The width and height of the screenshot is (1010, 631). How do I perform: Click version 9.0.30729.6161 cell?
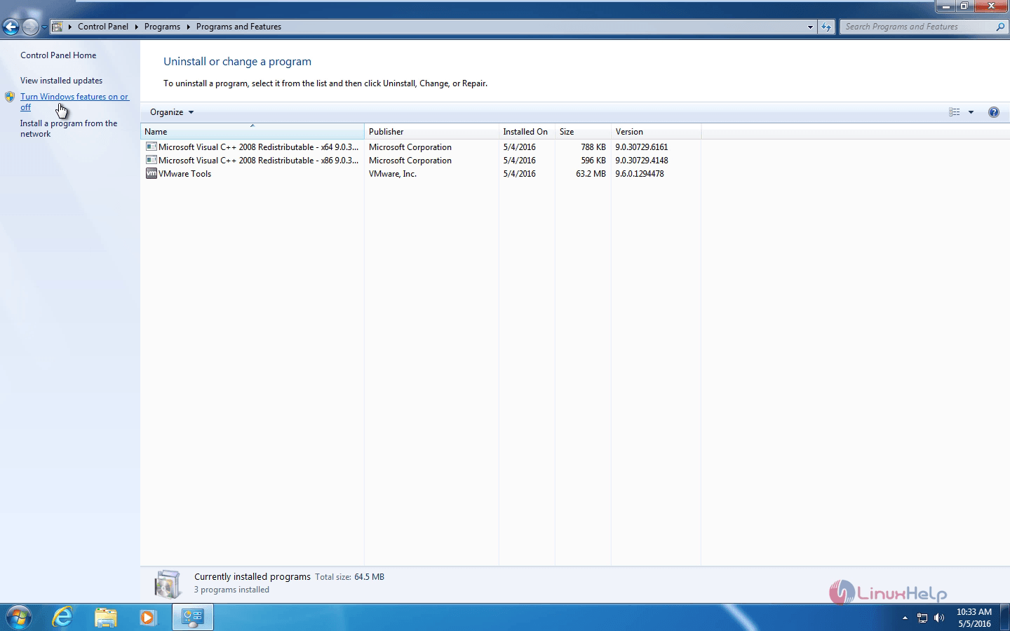coord(642,147)
